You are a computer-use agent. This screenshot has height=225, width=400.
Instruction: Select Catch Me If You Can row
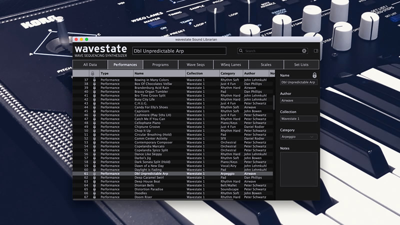pyautogui.click(x=172, y=119)
